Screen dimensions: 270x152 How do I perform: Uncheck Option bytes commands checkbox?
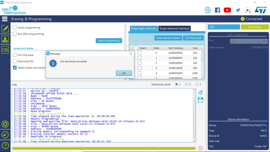(15, 68)
